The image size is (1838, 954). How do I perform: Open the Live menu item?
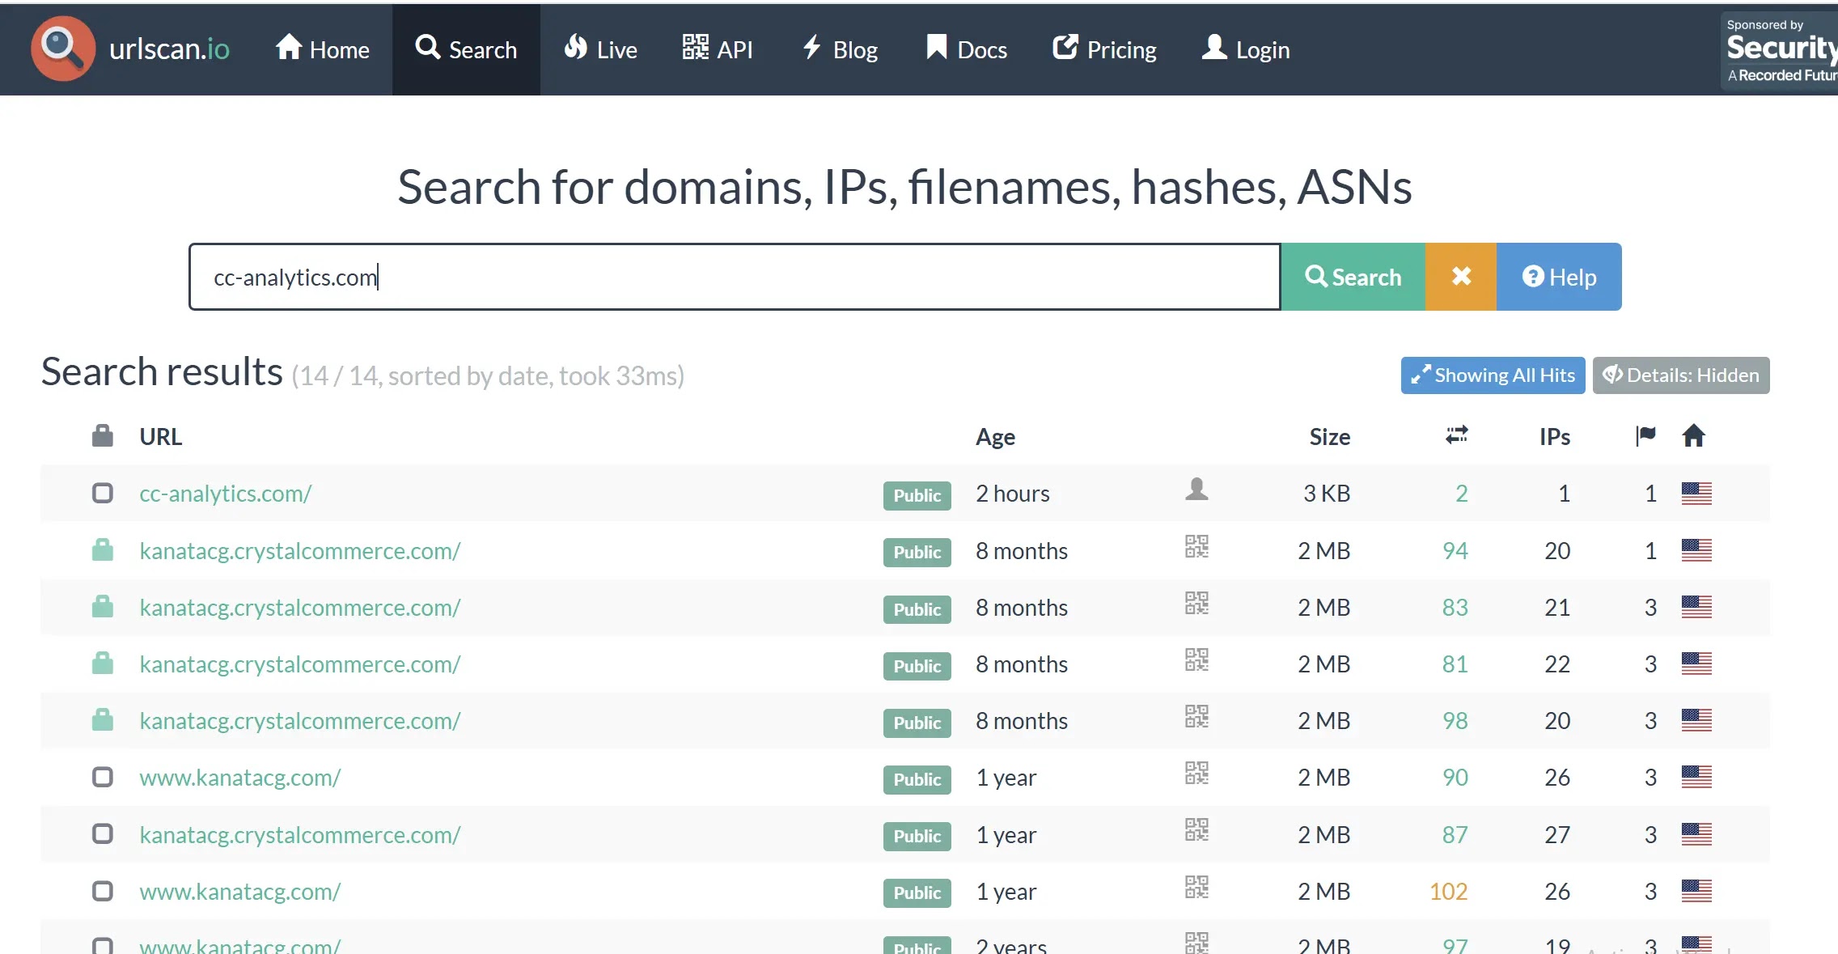(x=601, y=49)
